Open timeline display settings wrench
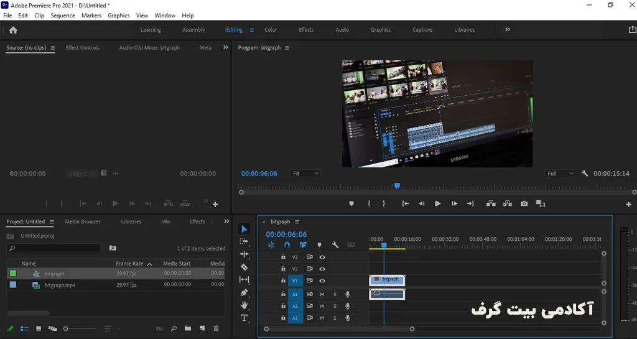The width and height of the screenshot is (637, 339). 335,245
